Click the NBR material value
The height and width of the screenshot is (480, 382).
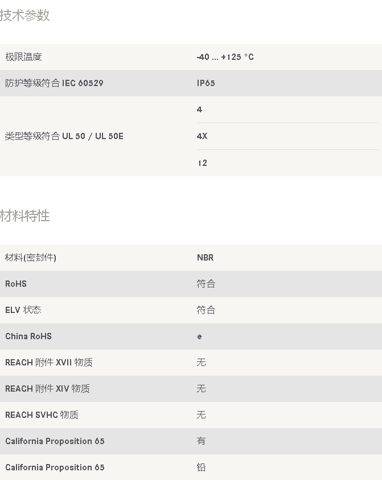(x=206, y=258)
